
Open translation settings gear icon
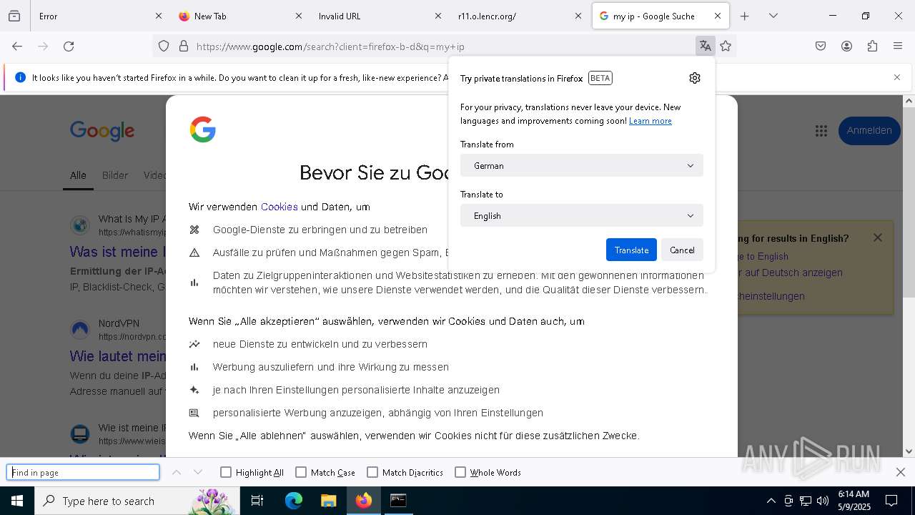point(695,78)
